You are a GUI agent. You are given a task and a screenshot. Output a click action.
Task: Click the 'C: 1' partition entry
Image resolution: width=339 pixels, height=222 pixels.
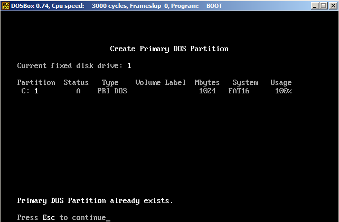coord(30,91)
